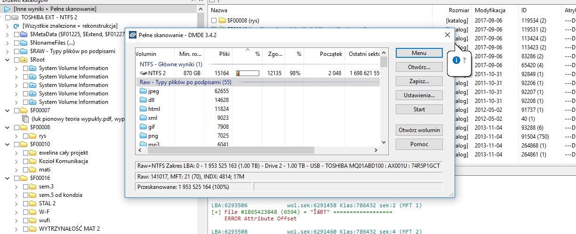The width and height of the screenshot is (576, 234).
Task: Click the down arrow of the scan results scrollbar
Action: tap(384, 142)
